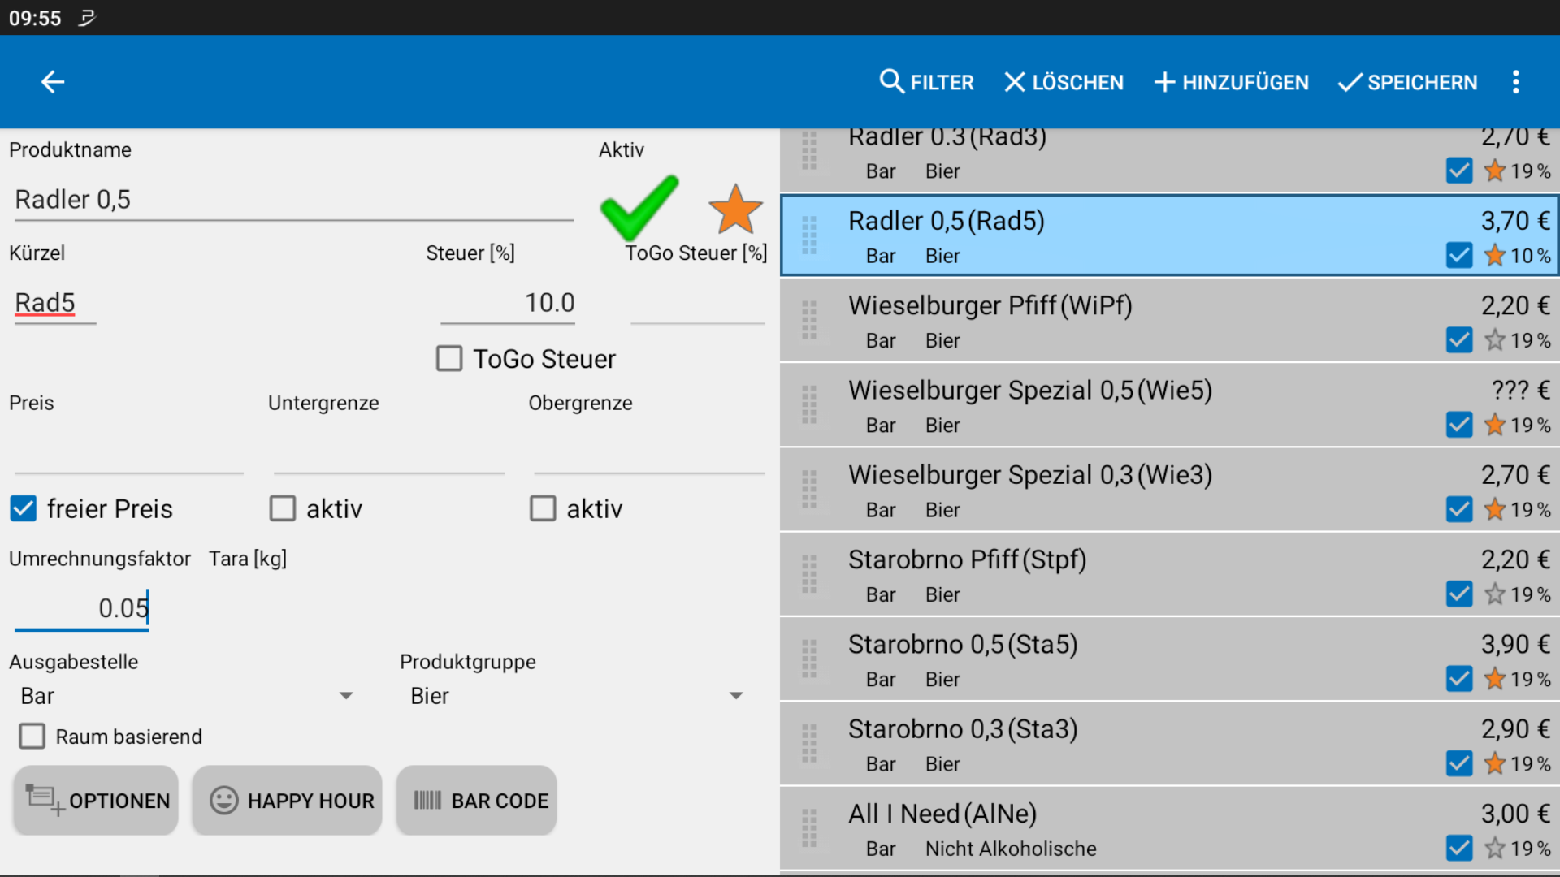
Task: Tap the back arrow icon
Action: tap(53, 82)
